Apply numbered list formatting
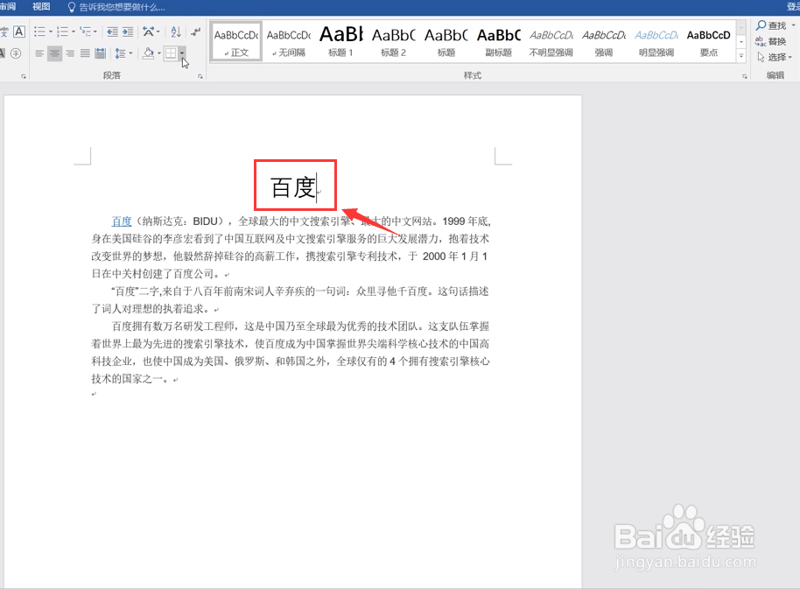The height and width of the screenshot is (589, 800). pyautogui.click(x=64, y=31)
